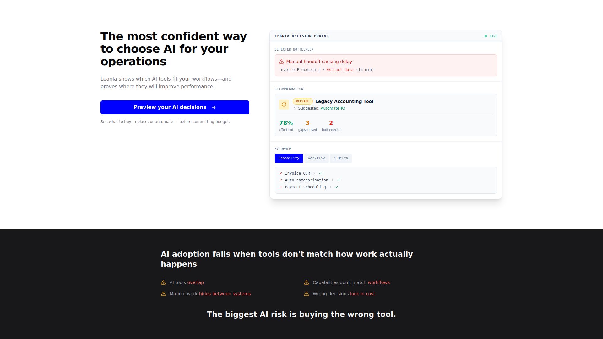This screenshot has height=339, width=603.
Task: Open the Δ Delta evidence tab
Action: click(341, 158)
